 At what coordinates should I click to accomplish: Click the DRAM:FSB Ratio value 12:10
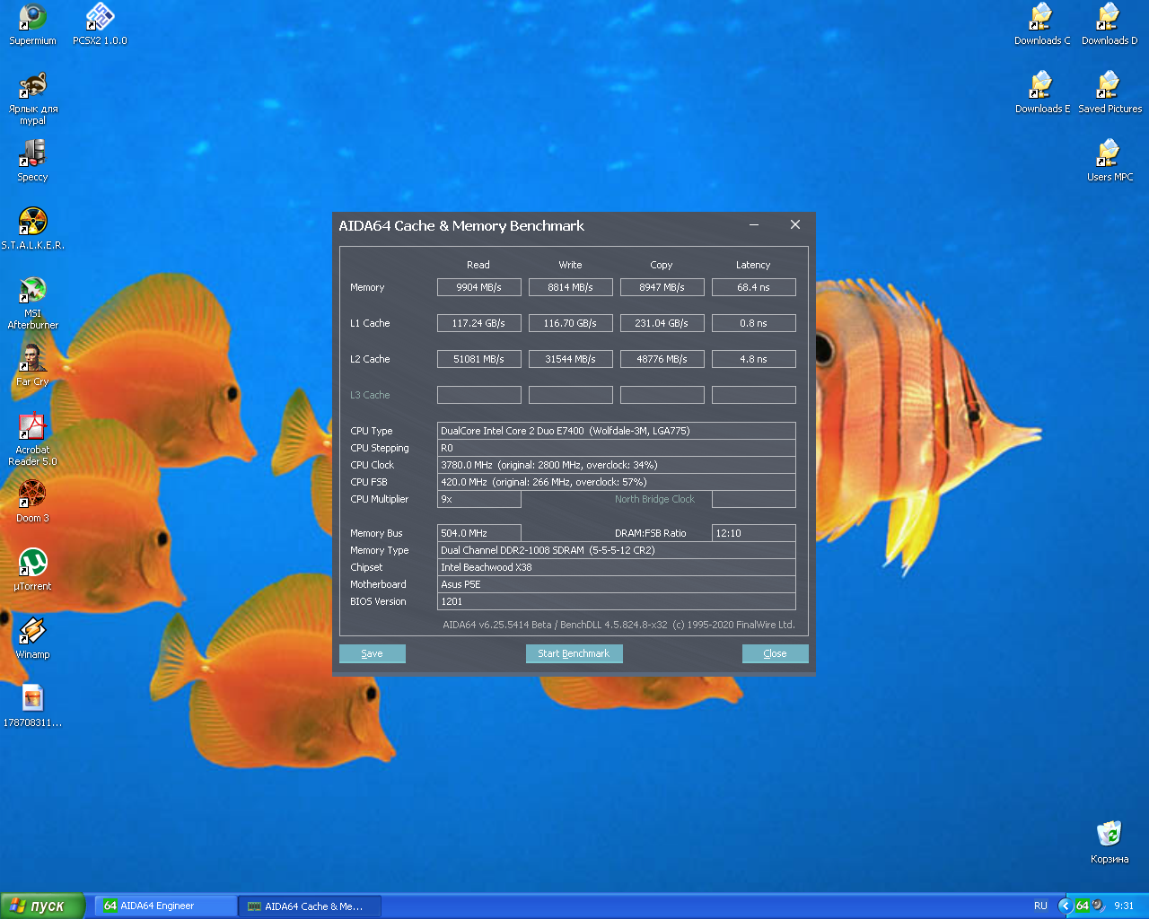pyautogui.click(x=754, y=533)
